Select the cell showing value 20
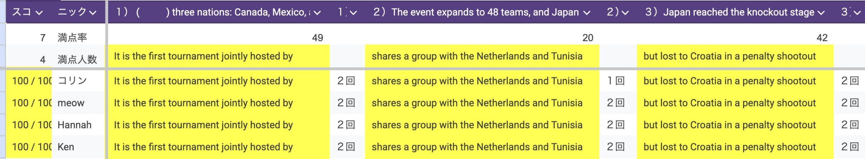 point(588,37)
